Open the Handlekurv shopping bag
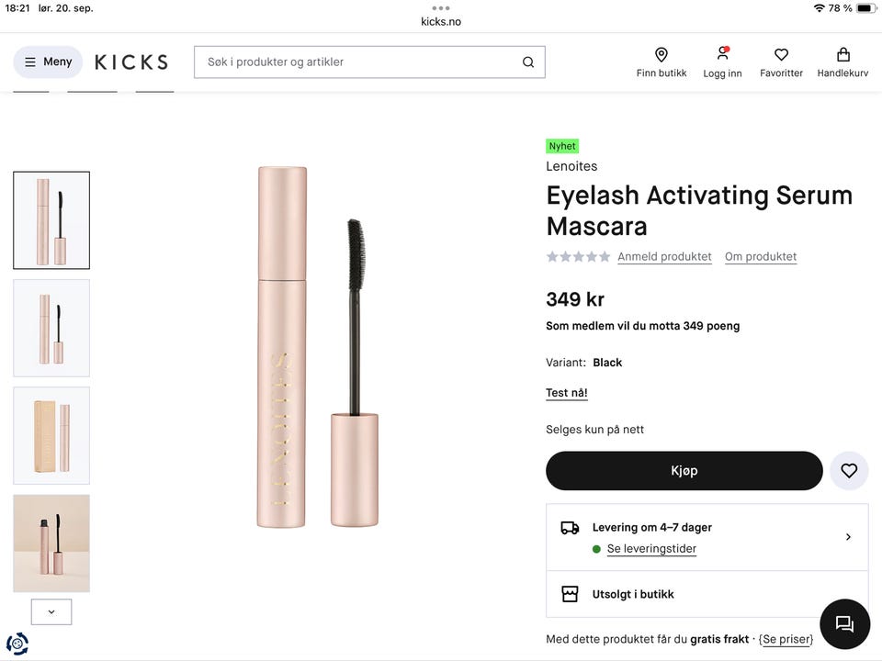The width and height of the screenshot is (882, 661). pos(842,62)
